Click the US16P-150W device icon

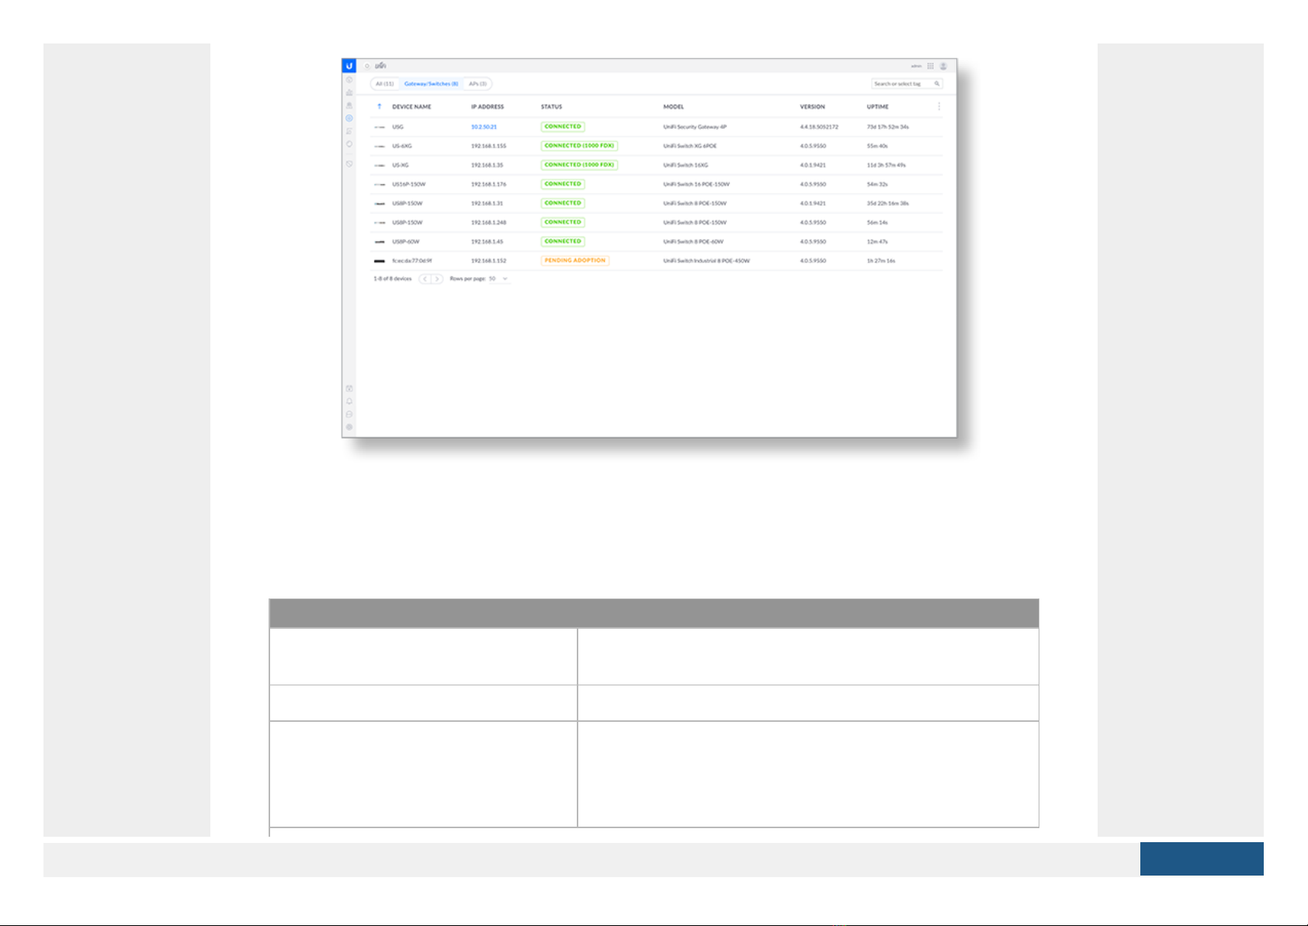coord(380,184)
